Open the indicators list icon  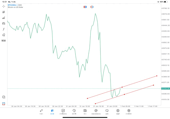pyautogui.click(x=4, y=18)
